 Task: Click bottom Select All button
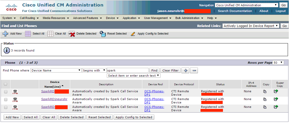click(x=31, y=117)
